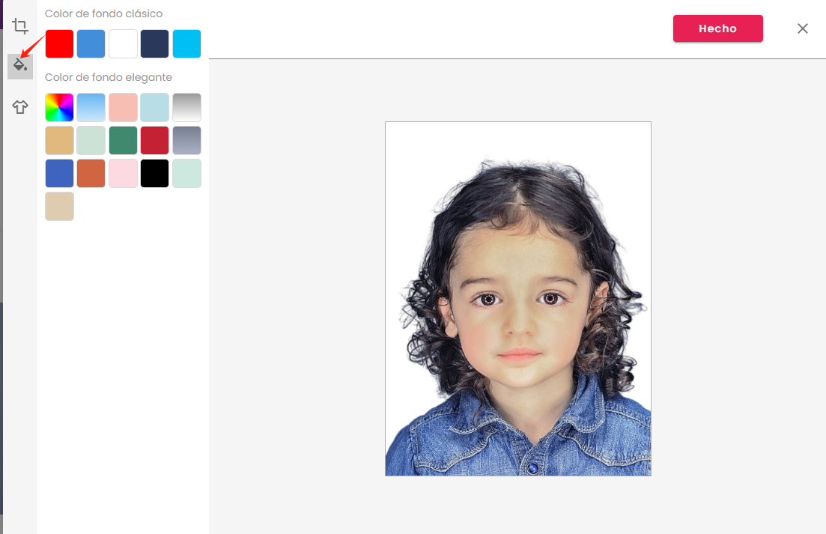Select the white classic background swatch

tap(124, 43)
